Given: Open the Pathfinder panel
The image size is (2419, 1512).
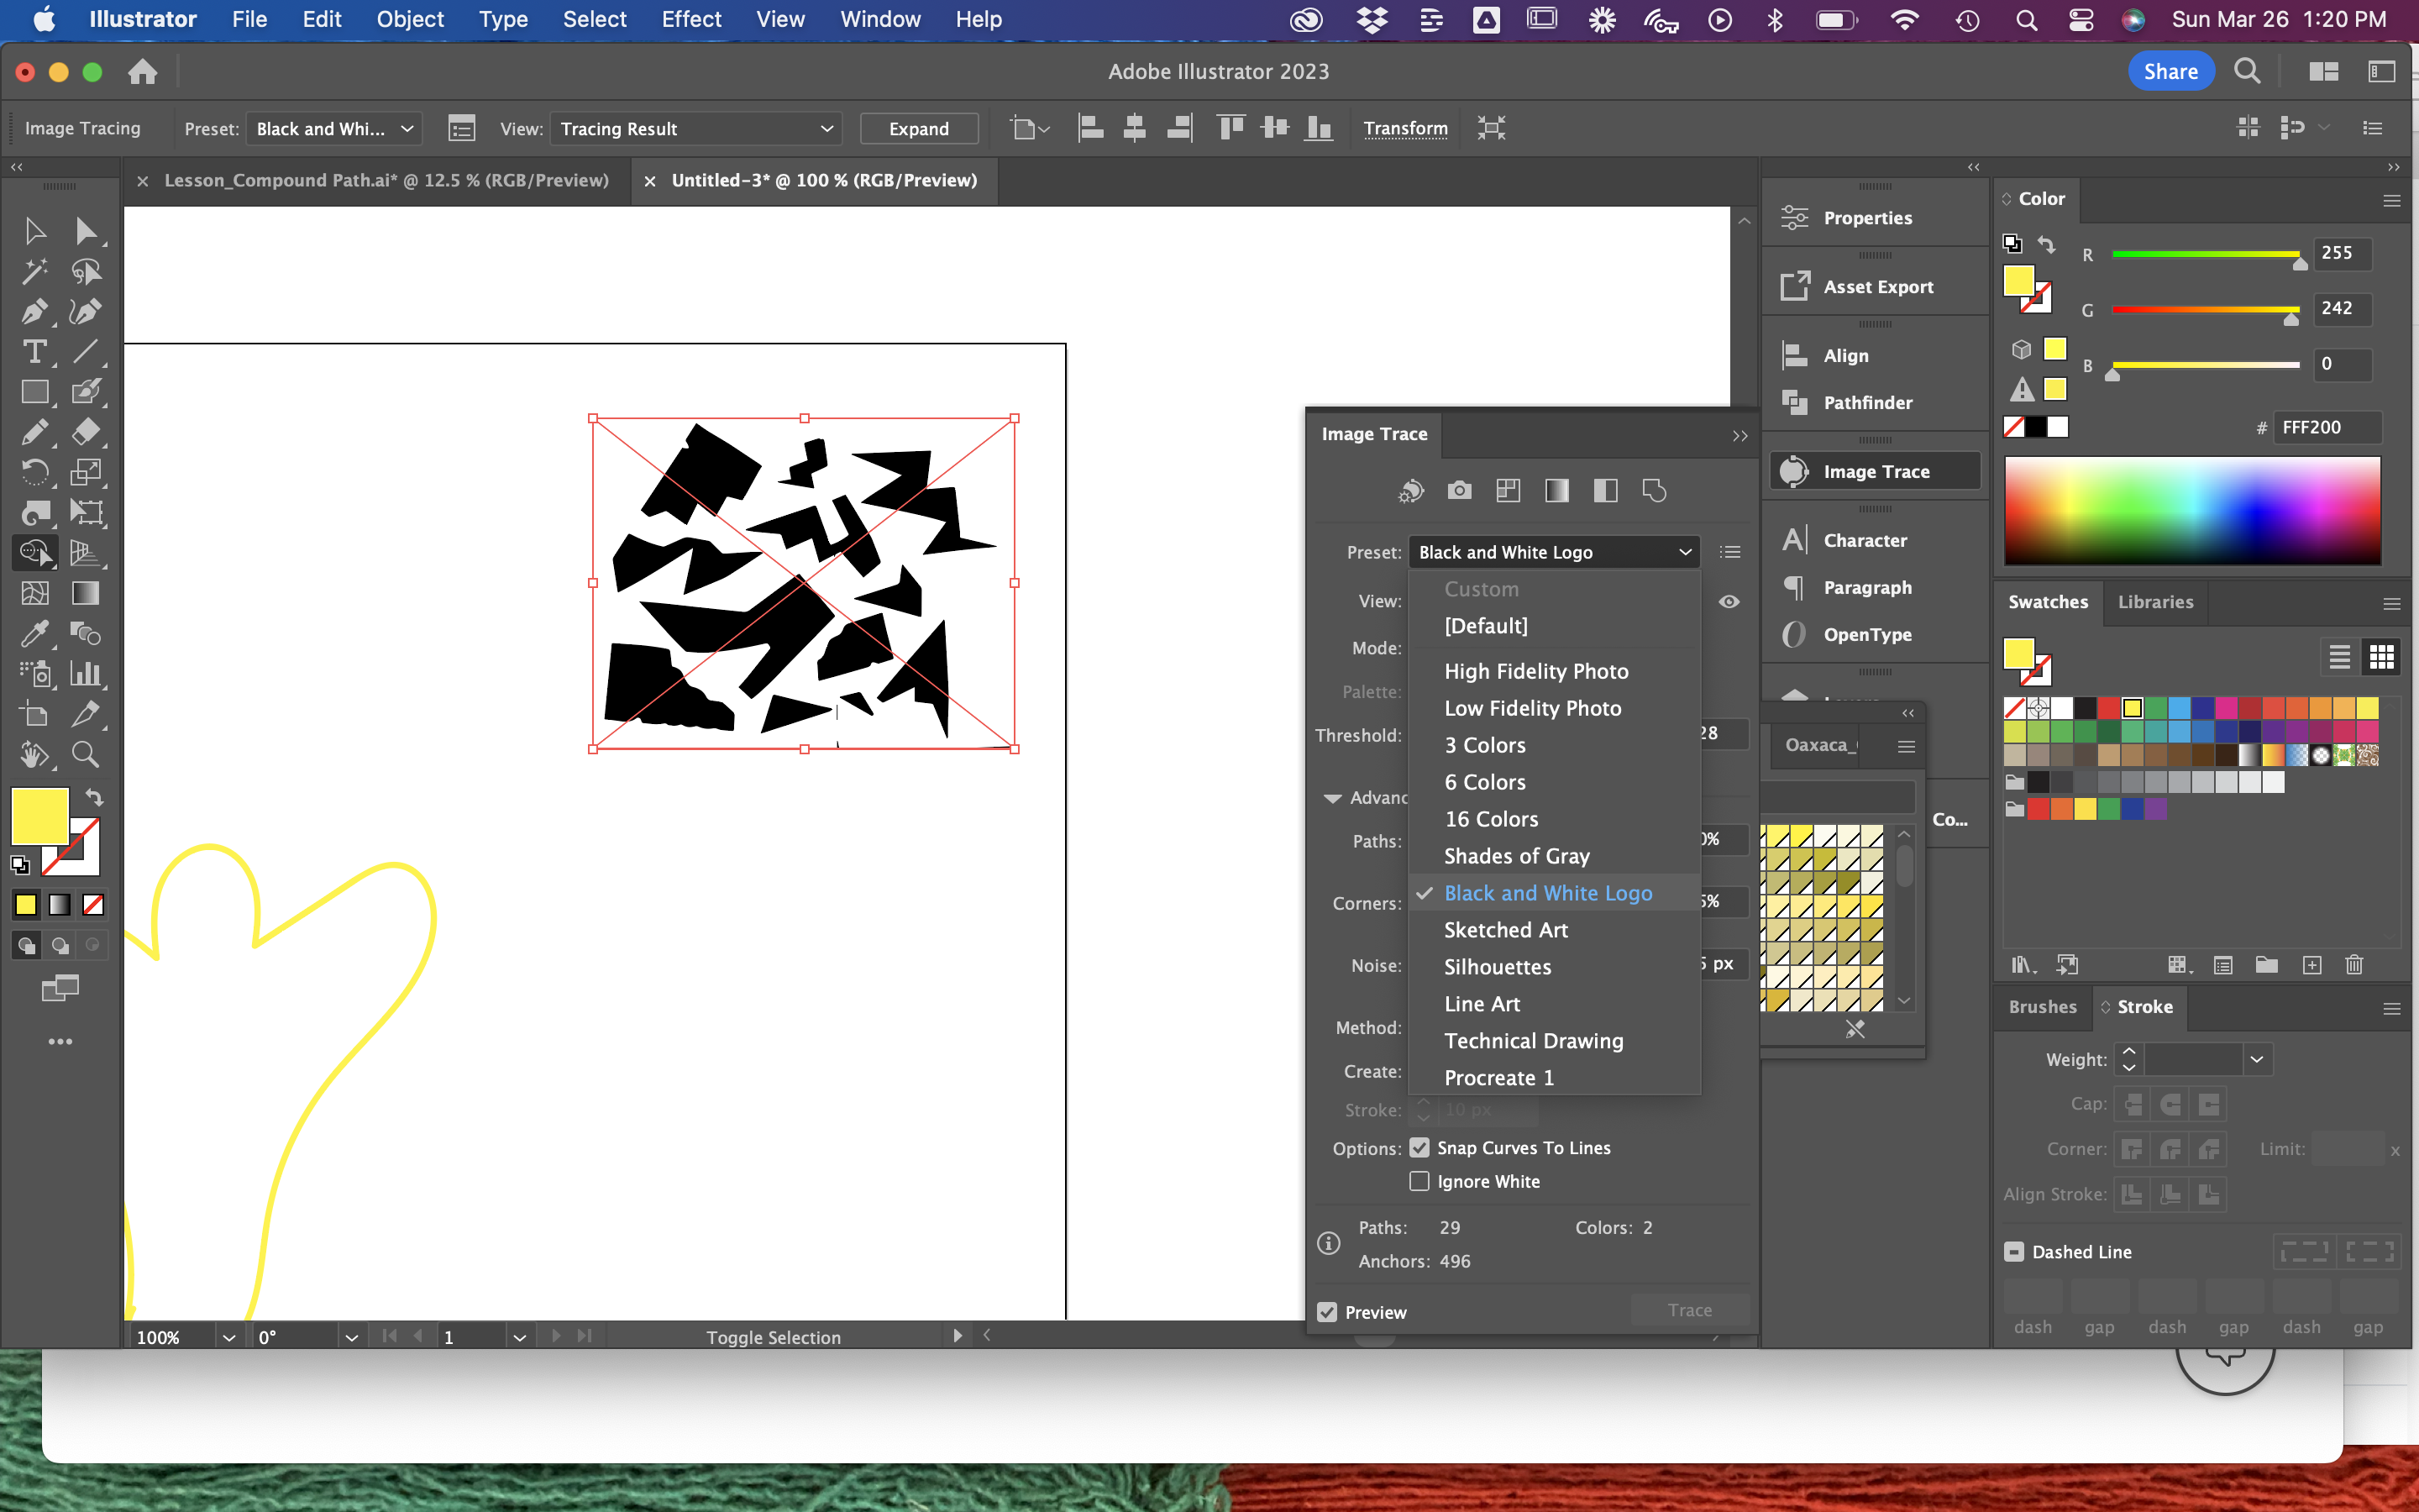Looking at the screenshot, I should (x=1867, y=403).
